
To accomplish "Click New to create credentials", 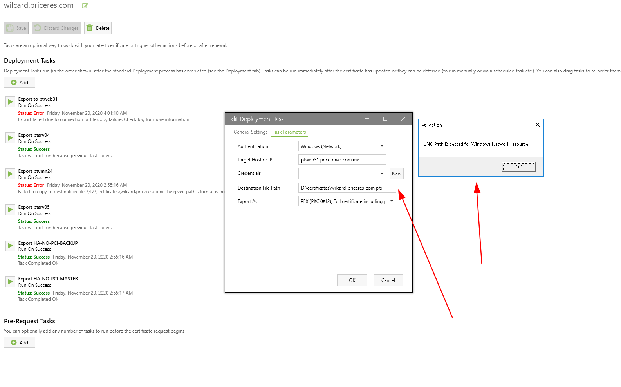I will pos(397,174).
